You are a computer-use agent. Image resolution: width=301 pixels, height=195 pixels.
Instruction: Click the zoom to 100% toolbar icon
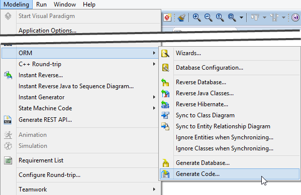tap(220, 18)
